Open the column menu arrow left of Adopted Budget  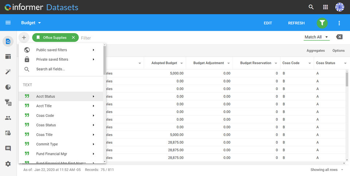coord(140,63)
